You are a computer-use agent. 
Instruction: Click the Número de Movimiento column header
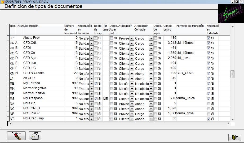pos(71,30)
